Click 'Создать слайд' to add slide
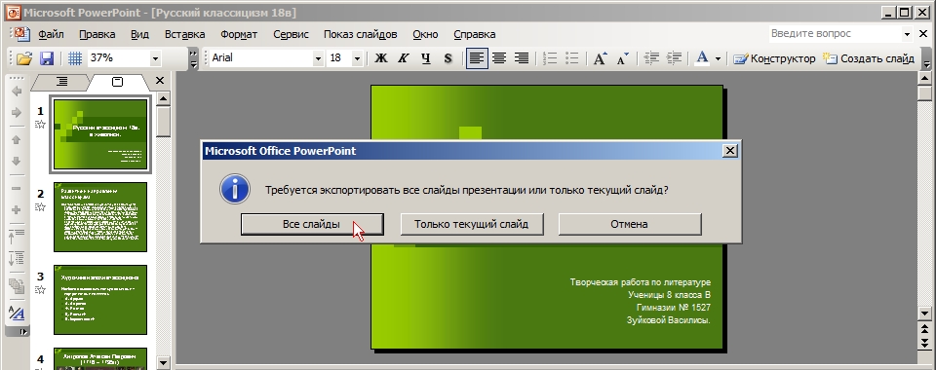This screenshot has height=370, width=936. click(x=869, y=58)
